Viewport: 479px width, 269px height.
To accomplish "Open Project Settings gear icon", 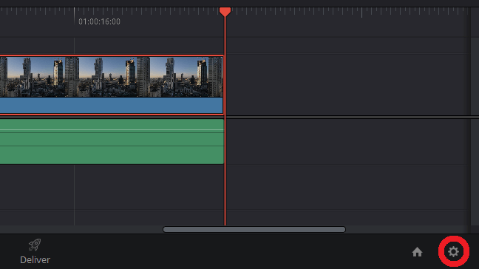I will [x=453, y=251].
